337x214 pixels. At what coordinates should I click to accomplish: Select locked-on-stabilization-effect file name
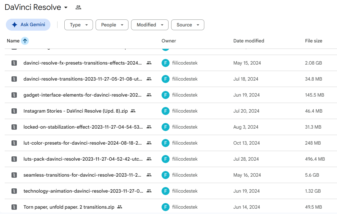[83, 127]
